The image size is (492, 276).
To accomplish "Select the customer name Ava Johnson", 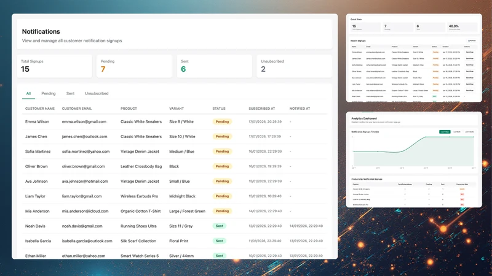I will [36, 181].
